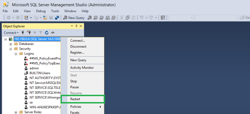
Task: Open the Redo history dropdown arrow
Action: pos(156,18)
